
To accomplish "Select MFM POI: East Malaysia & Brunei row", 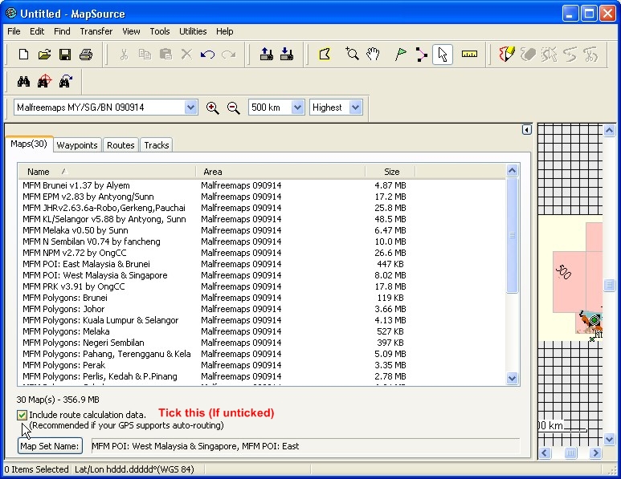I will coord(261,264).
